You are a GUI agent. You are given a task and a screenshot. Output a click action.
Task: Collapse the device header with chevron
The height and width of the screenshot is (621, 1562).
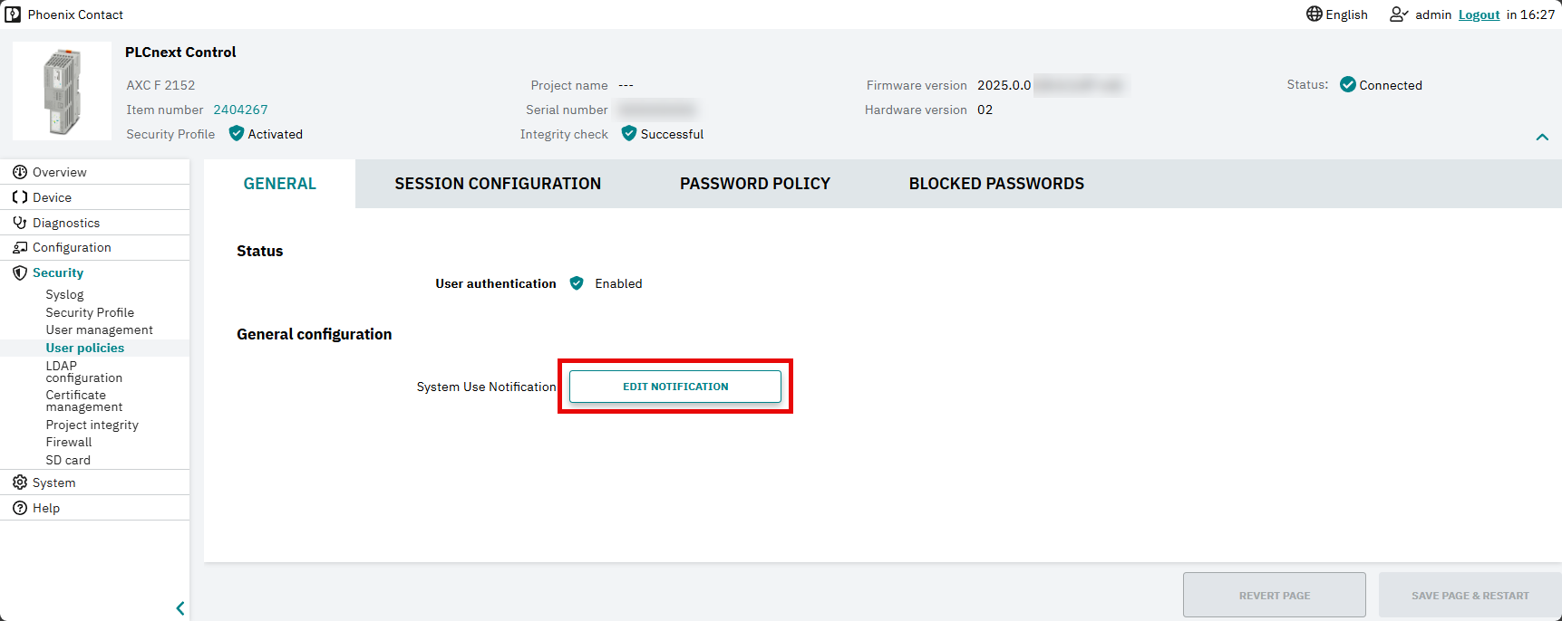click(x=1542, y=138)
